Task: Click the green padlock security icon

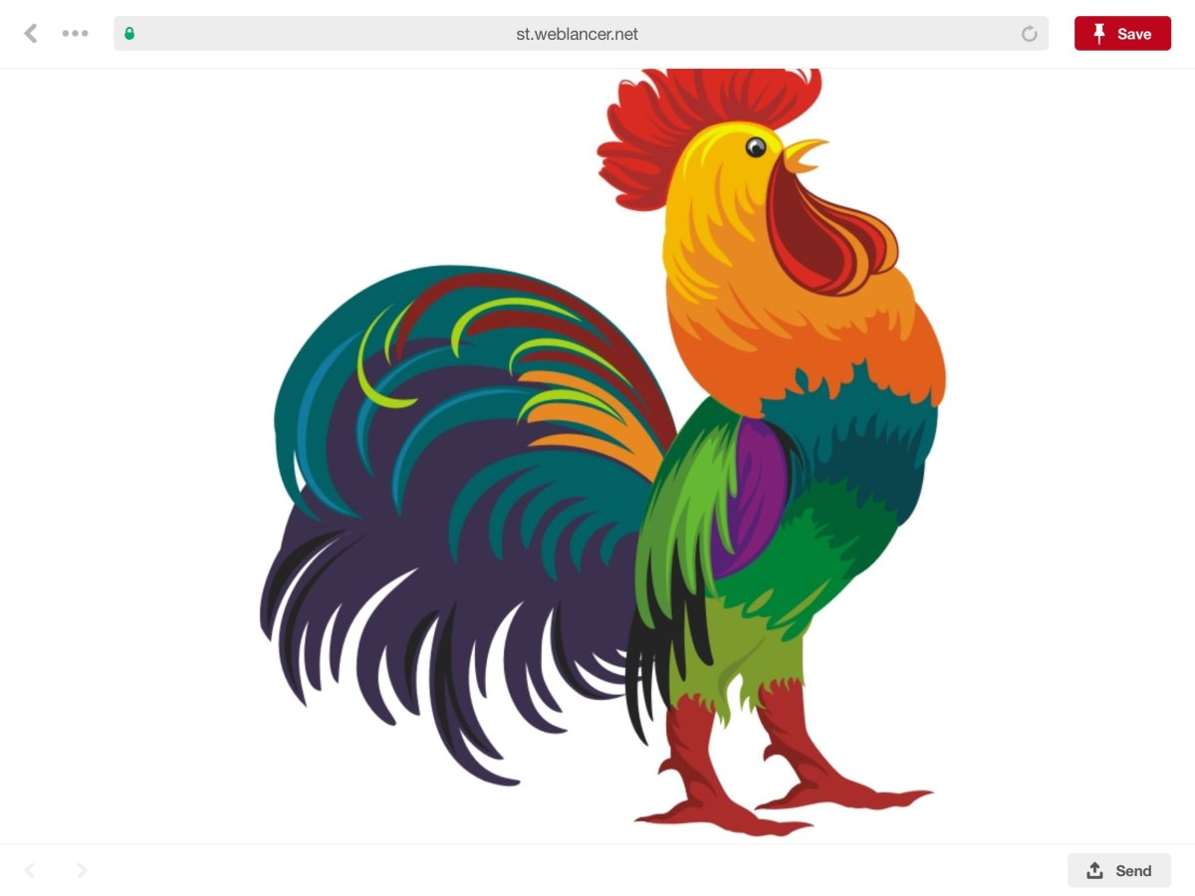Action: [129, 34]
